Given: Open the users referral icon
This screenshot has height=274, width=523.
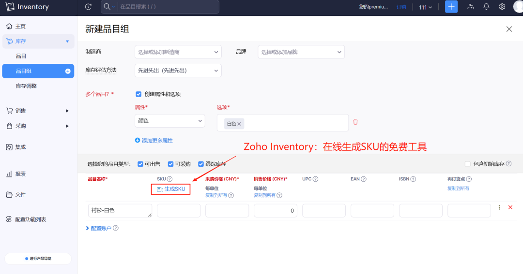Looking at the screenshot, I should [471, 7].
